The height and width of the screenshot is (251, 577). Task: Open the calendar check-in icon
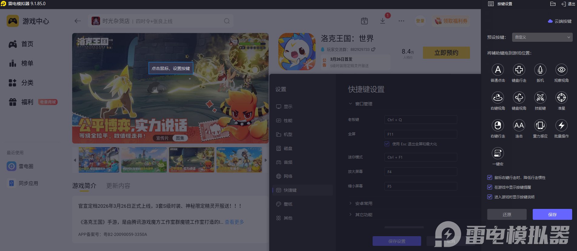364,21
